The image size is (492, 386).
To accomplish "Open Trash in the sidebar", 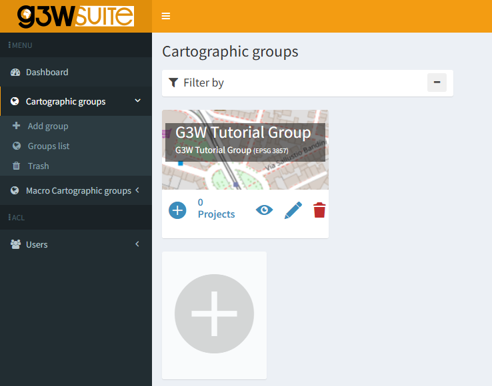I will [x=76, y=166].
